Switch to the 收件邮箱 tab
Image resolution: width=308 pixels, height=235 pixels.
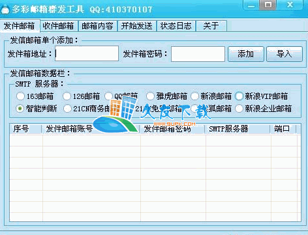(x=58, y=26)
